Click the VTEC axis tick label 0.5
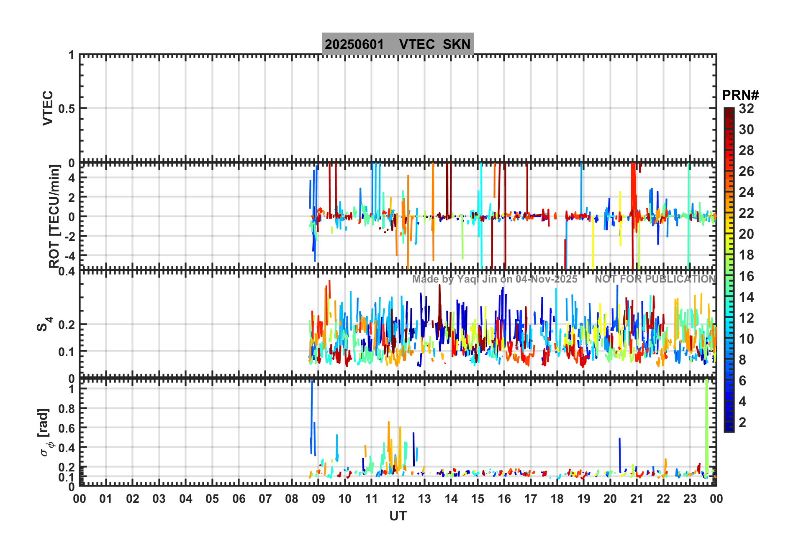 click(67, 109)
